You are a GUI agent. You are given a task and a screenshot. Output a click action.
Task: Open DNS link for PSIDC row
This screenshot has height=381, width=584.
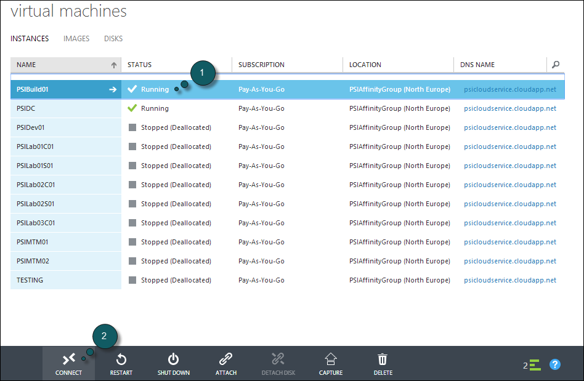pyautogui.click(x=510, y=108)
